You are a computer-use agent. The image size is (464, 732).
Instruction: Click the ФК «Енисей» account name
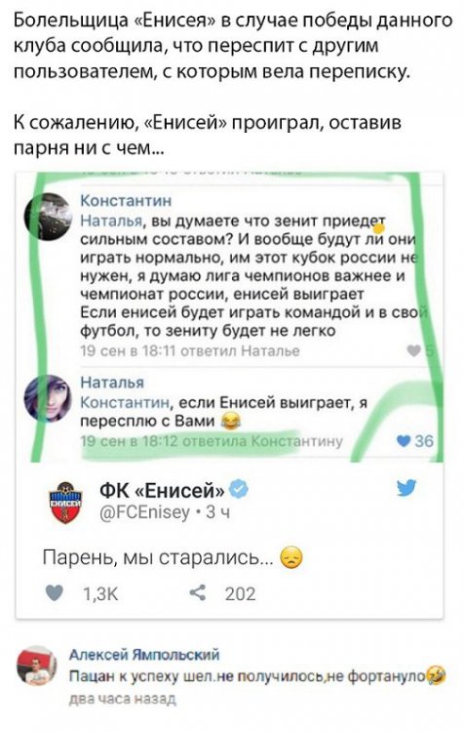162,490
